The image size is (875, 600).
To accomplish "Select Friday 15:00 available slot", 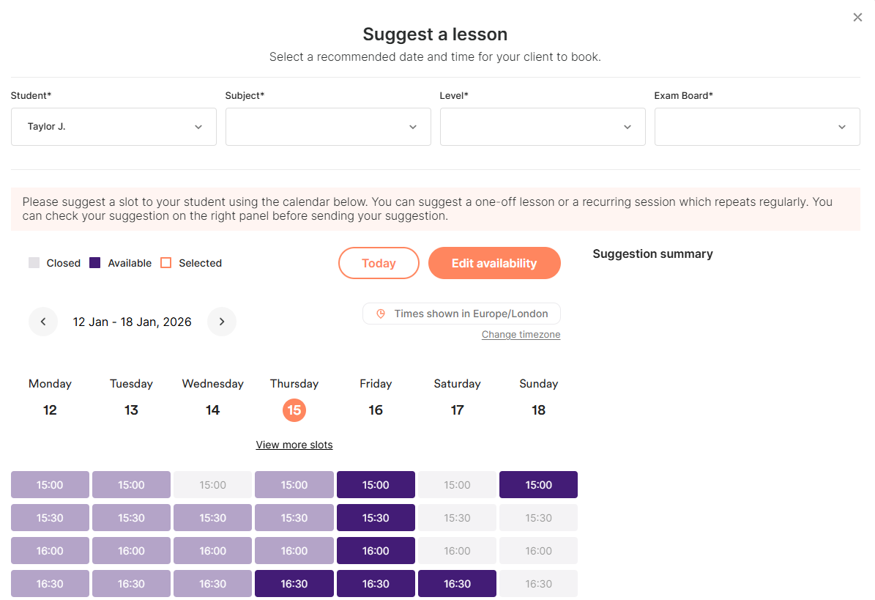I will click(x=376, y=485).
